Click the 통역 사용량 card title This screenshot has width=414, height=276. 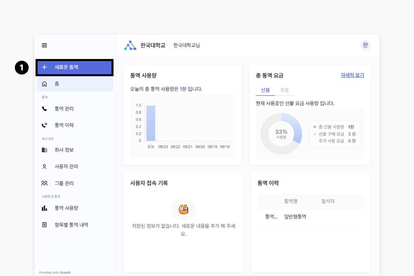tap(144, 76)
